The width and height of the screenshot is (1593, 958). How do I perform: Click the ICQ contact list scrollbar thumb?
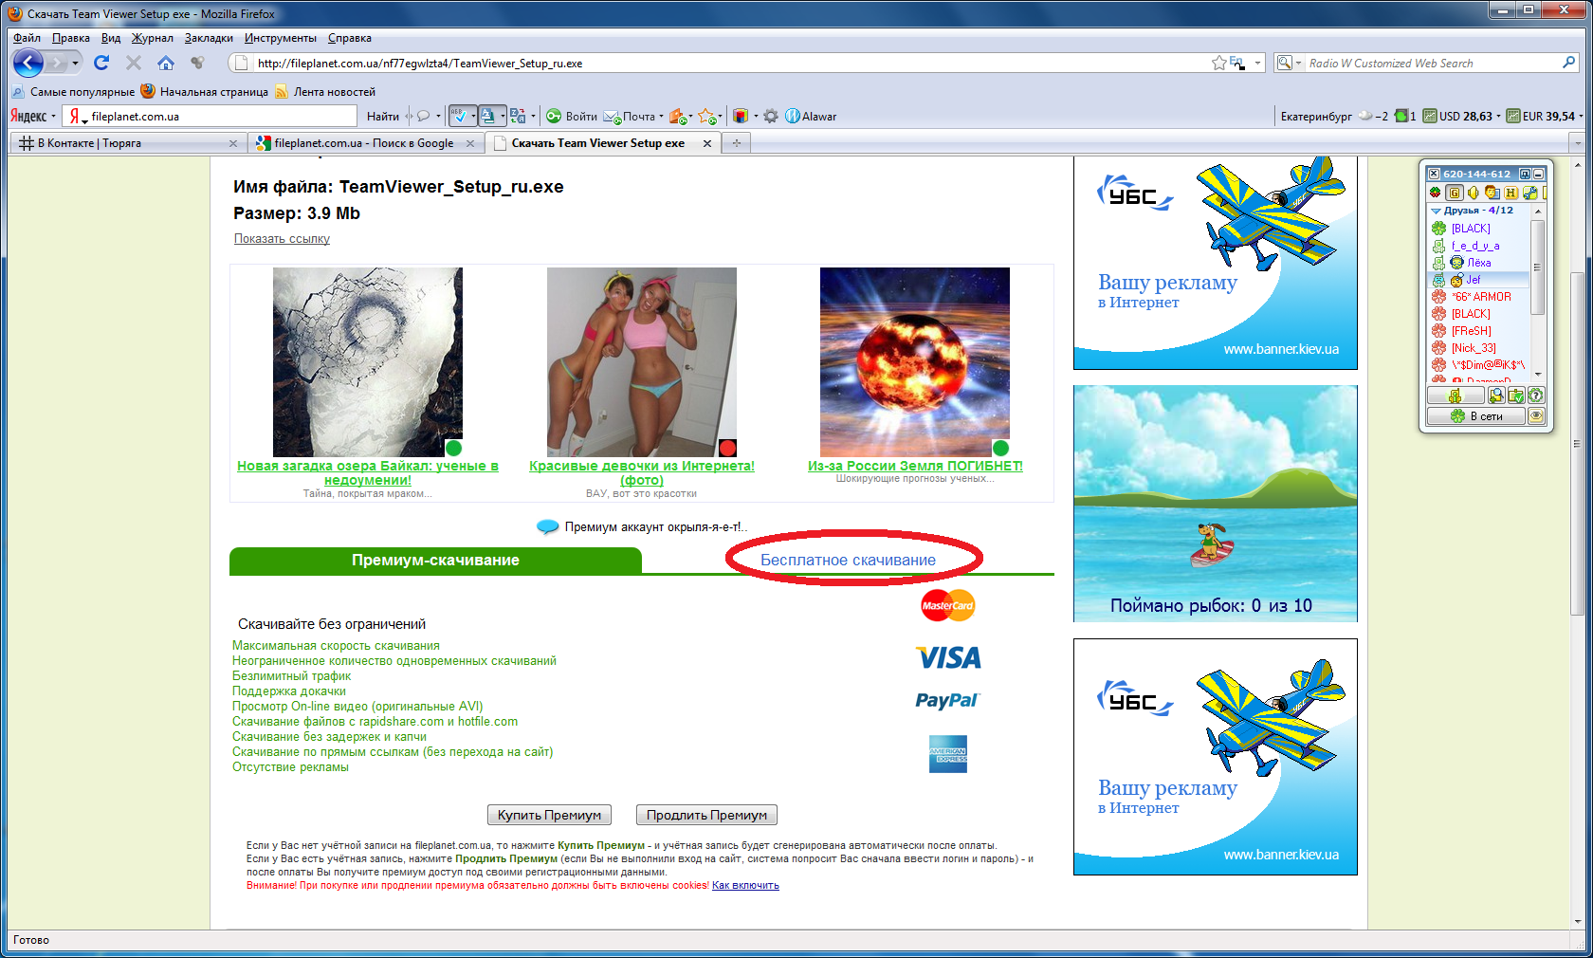(1537, 267)
